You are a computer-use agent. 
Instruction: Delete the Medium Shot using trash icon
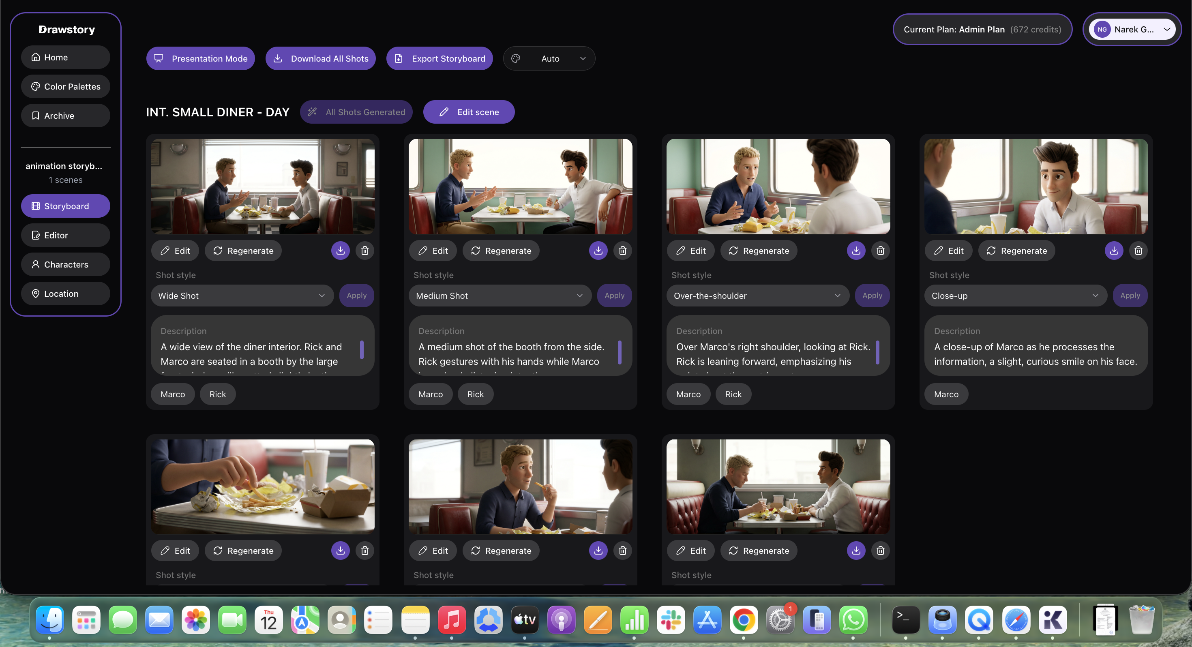(x=622, y=251)
